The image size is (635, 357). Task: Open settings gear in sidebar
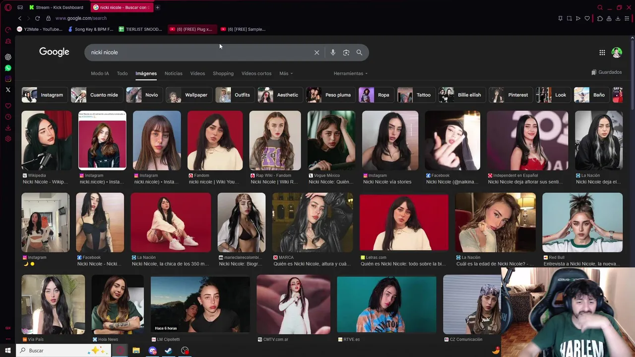8,139
